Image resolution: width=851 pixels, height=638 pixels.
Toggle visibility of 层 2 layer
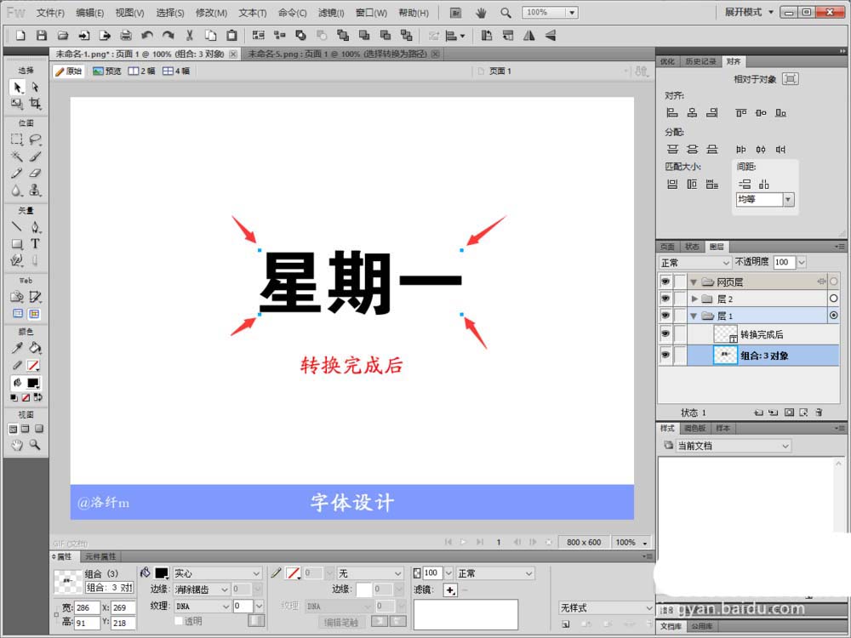[665, 299]
